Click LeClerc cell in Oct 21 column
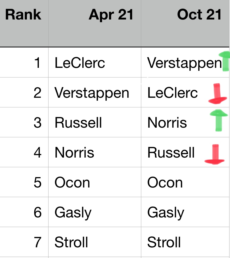The height and width of the screenshot is (258, 230). click(x=173, y=93)
